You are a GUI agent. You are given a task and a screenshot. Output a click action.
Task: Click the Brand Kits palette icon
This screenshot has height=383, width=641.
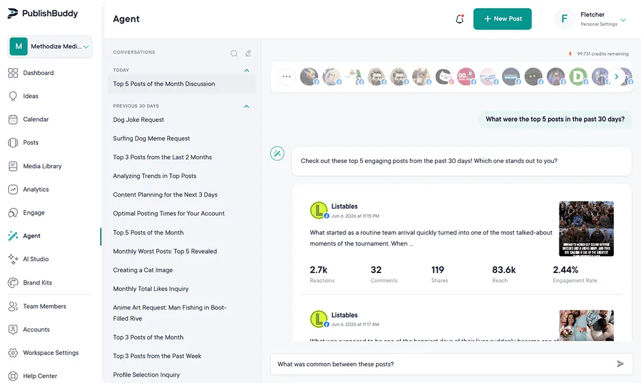coord(13,282)
